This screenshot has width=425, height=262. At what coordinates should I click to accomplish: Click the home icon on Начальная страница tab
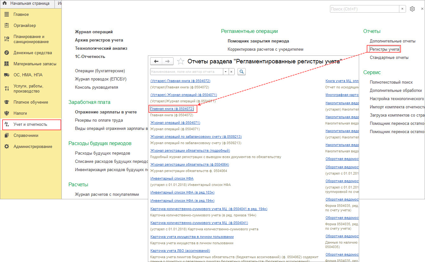pyautogui.click(x=4, y=3)
